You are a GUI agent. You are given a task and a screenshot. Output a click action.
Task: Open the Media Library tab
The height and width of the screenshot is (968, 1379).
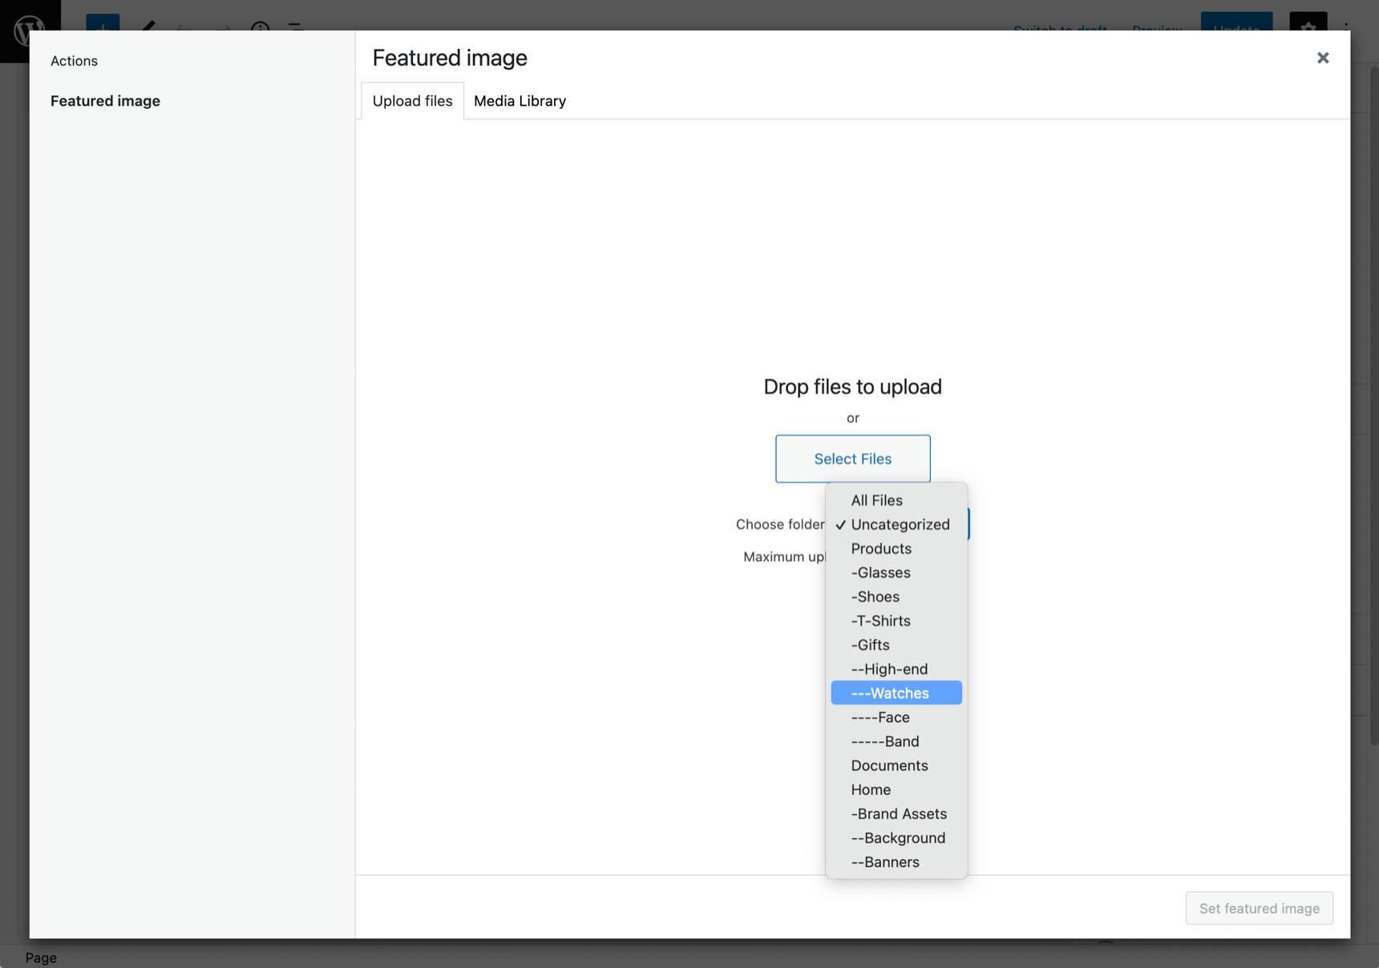coord(520,101)
